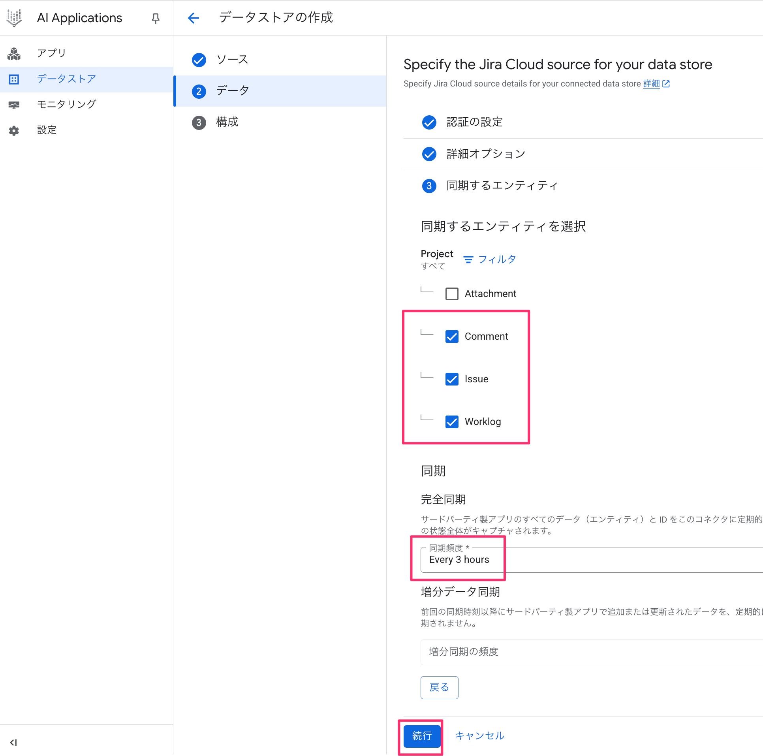Open モニタリング in the sidebar
This screenshot has height=756, width=763.
[86, 105]
